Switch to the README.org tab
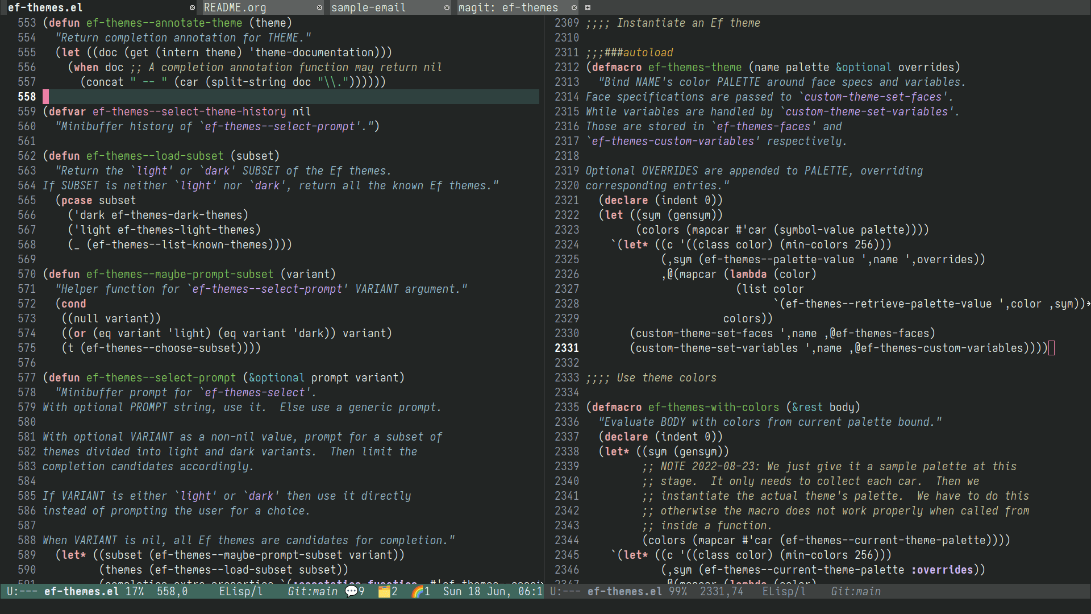The width and height of the screenshot is (1091, 614). click(x=235, y=7)
